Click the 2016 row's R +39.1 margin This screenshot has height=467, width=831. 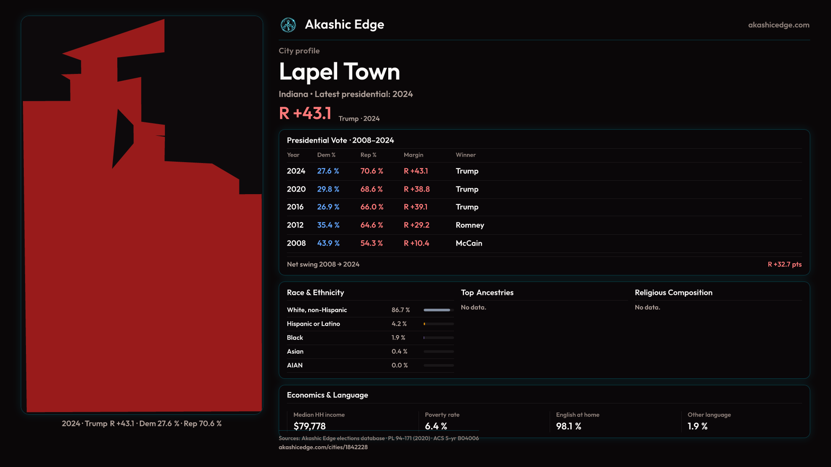(x=415, y=207)
